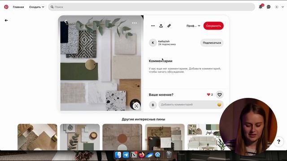
Task: Click the Ваше мнение? label
Action: coord(161,95)
